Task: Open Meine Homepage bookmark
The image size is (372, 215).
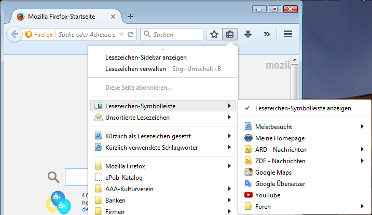Action: pyautogui.click(x=280, y=138)
